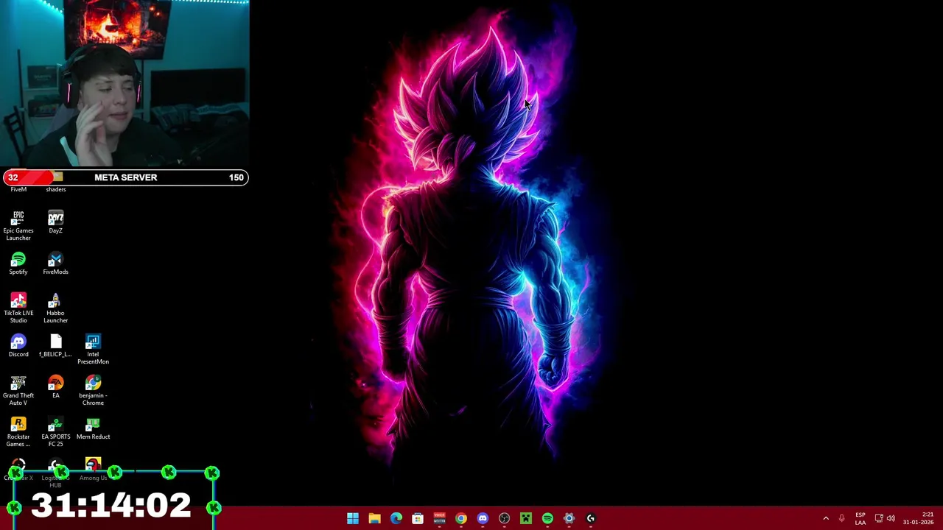The height and width of the screenshot is (530, 943).
Task: Select the FiveMods desktop icon
Action: 55,264
